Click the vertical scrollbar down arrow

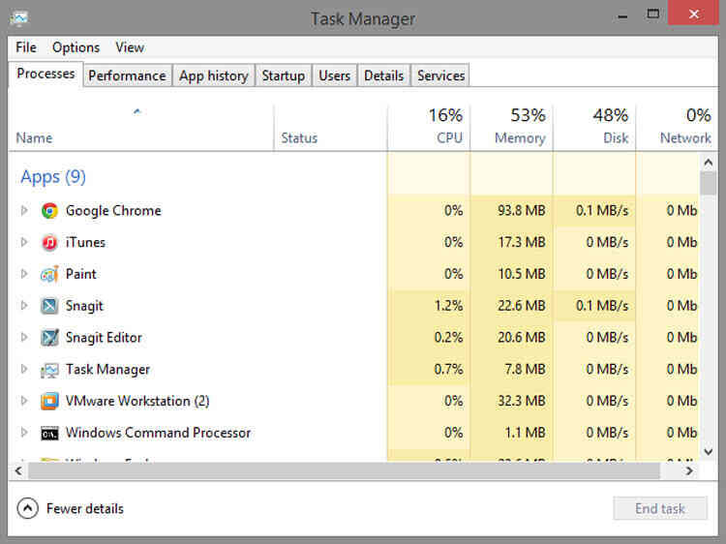(708, 452)
